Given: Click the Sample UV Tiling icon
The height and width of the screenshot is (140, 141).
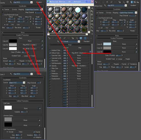Looking at the screenshot, I should pyautogui.click(x=92, y=18).
